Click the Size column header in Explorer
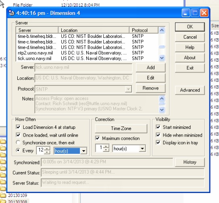219x203 pixels. click(215, 26)
